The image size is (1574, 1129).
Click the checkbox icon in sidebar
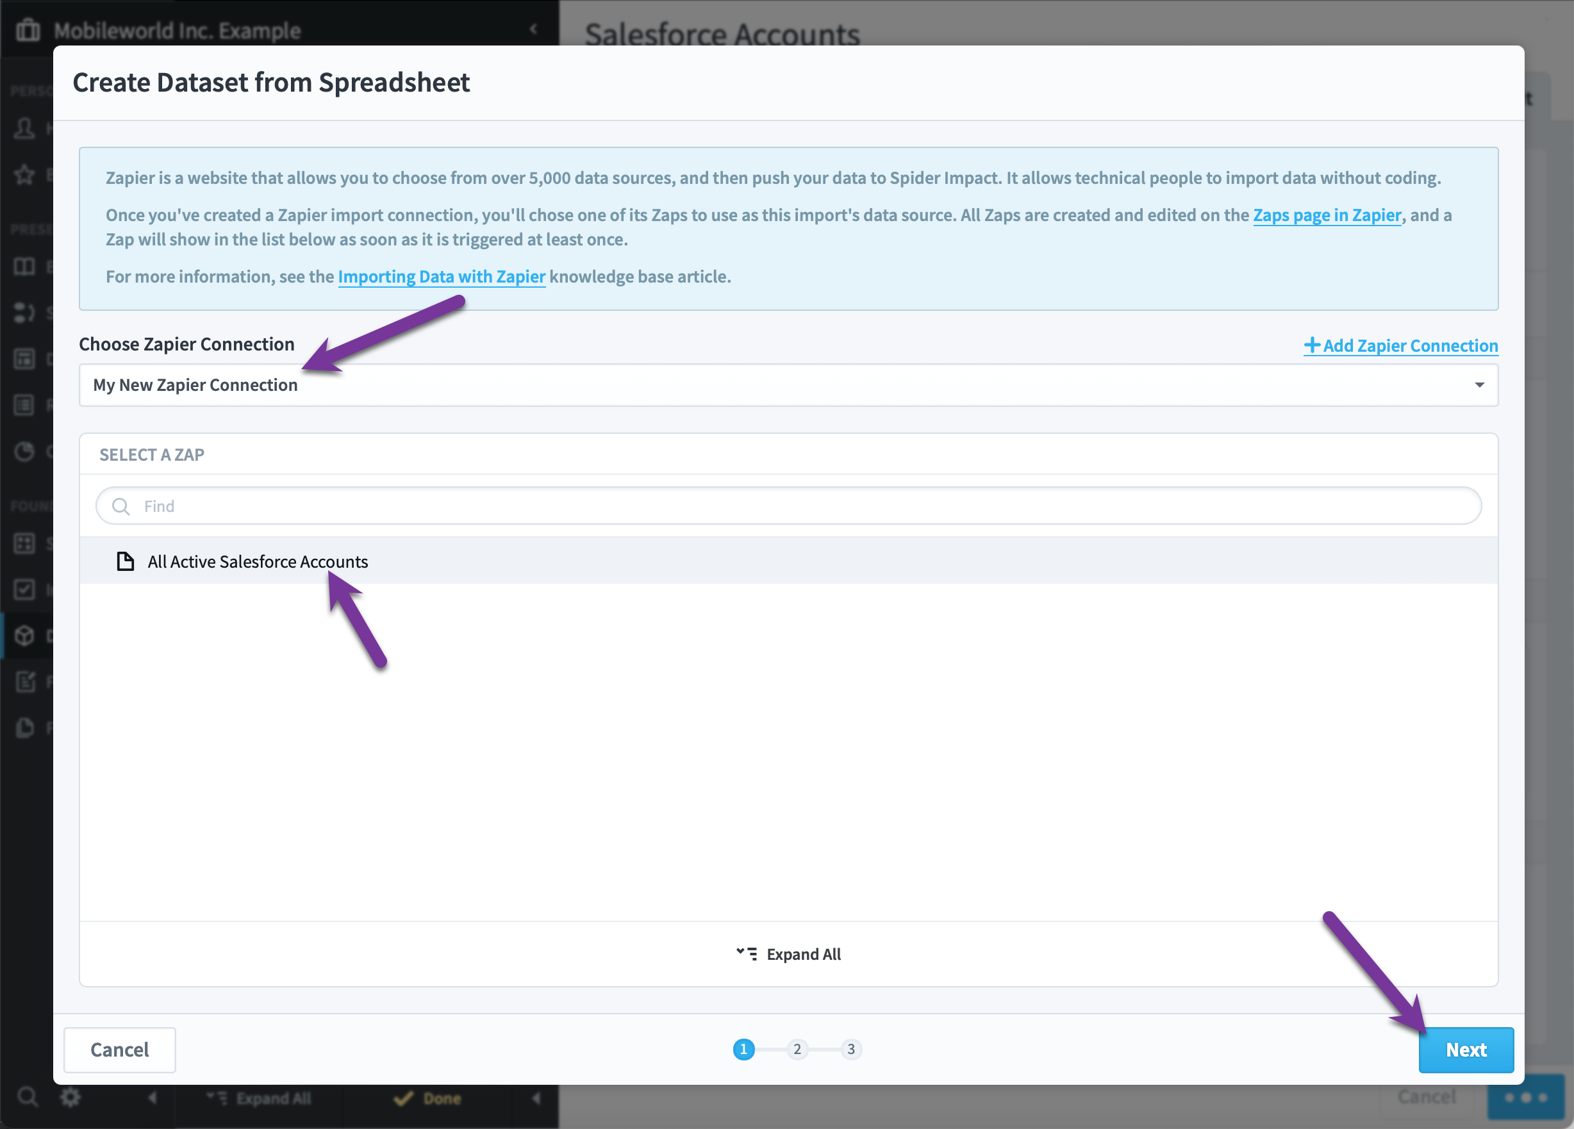[24, 589]
